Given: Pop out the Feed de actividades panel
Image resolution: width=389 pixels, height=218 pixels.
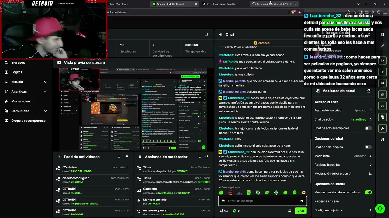Looking at the screenshot, I should pyautogui.click(x=126, y=157).
